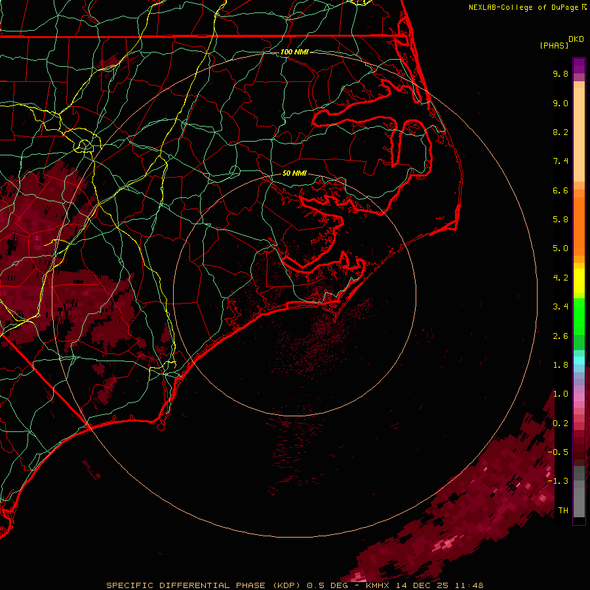
Task: Click the 4.2 legend value
Action: pos(560,278)
